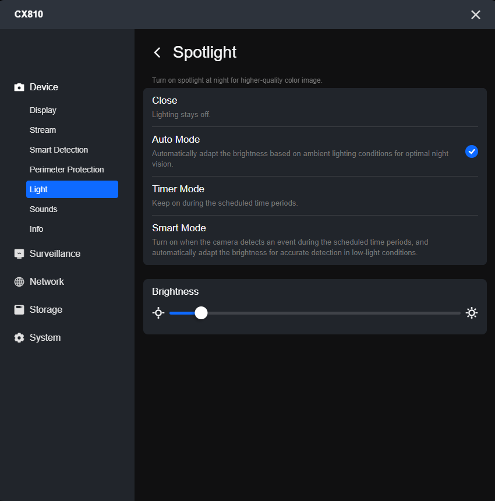
Task: Click the Spotlight page title
Action: [x=205, y=52]
